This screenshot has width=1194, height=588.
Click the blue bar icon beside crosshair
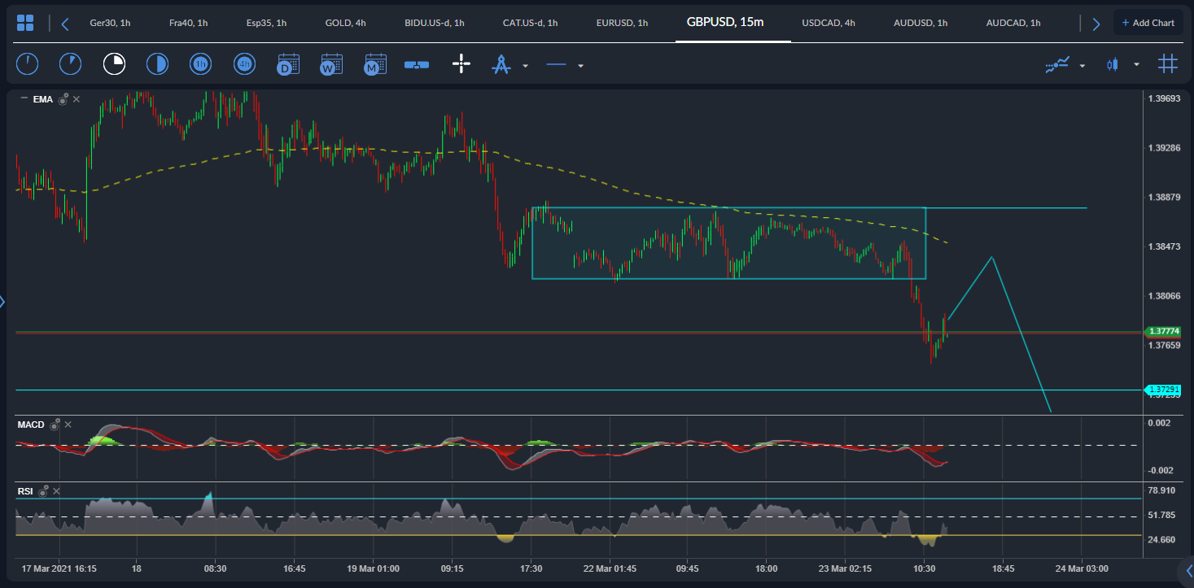point(418,64)
